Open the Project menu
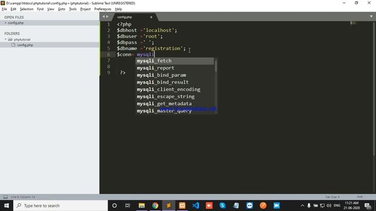The height and width of the screenshot is (211, 376). (x=85, y=9)
